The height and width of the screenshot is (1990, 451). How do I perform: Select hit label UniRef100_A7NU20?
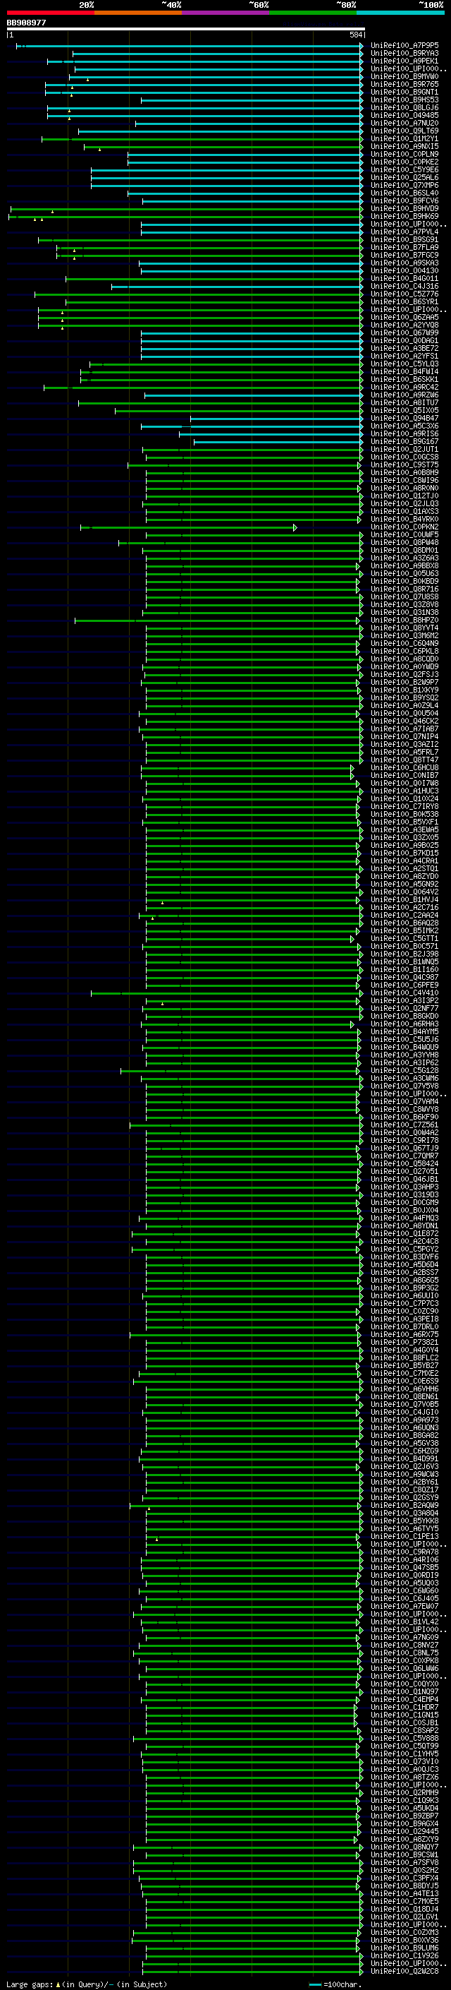coord(404,123)
